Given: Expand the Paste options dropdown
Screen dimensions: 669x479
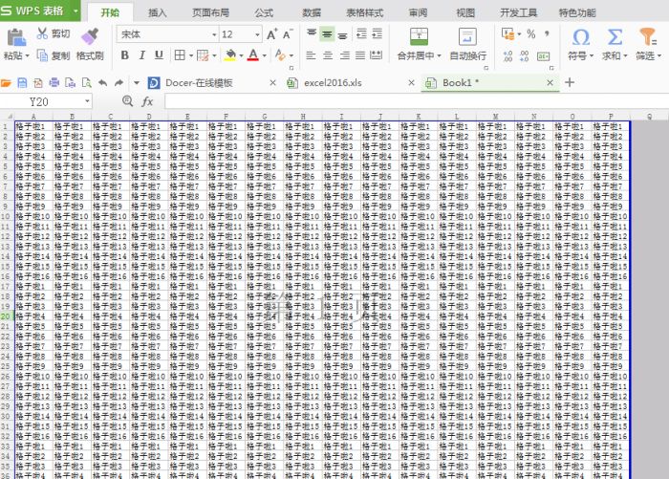Looking at the screenshot, I should 28,55.
